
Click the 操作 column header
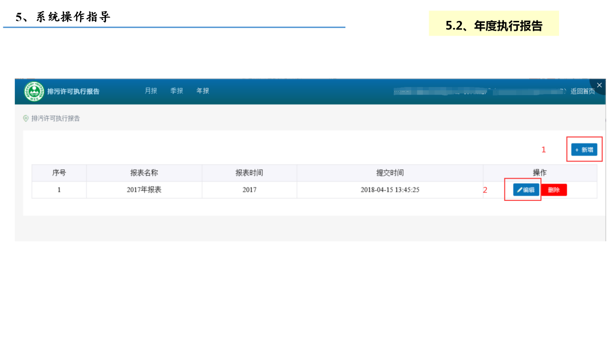[540, 173]
